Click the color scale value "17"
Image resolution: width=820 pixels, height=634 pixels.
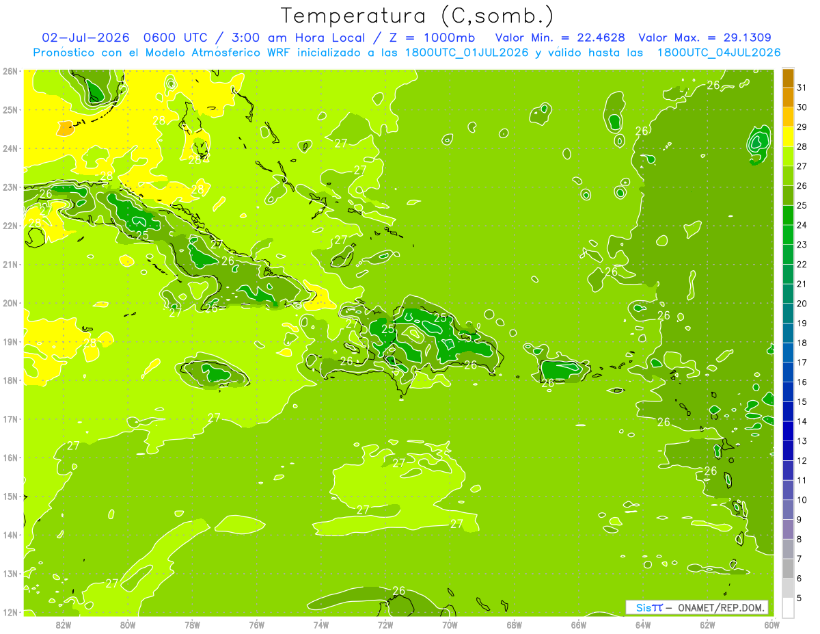tap(802, 362)
